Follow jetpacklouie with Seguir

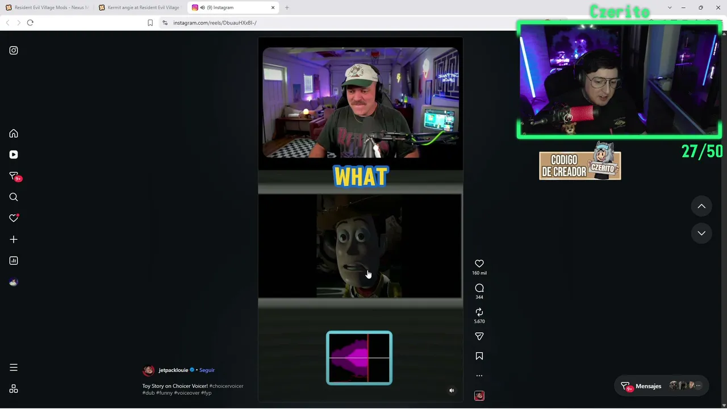tap(207, 370)
